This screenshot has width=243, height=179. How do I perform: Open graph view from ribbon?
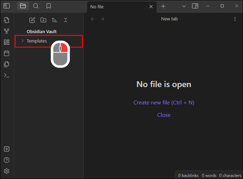(x=7, y=31)
